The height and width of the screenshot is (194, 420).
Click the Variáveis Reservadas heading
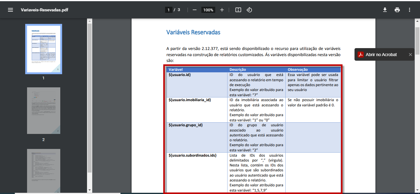[193, 32]
